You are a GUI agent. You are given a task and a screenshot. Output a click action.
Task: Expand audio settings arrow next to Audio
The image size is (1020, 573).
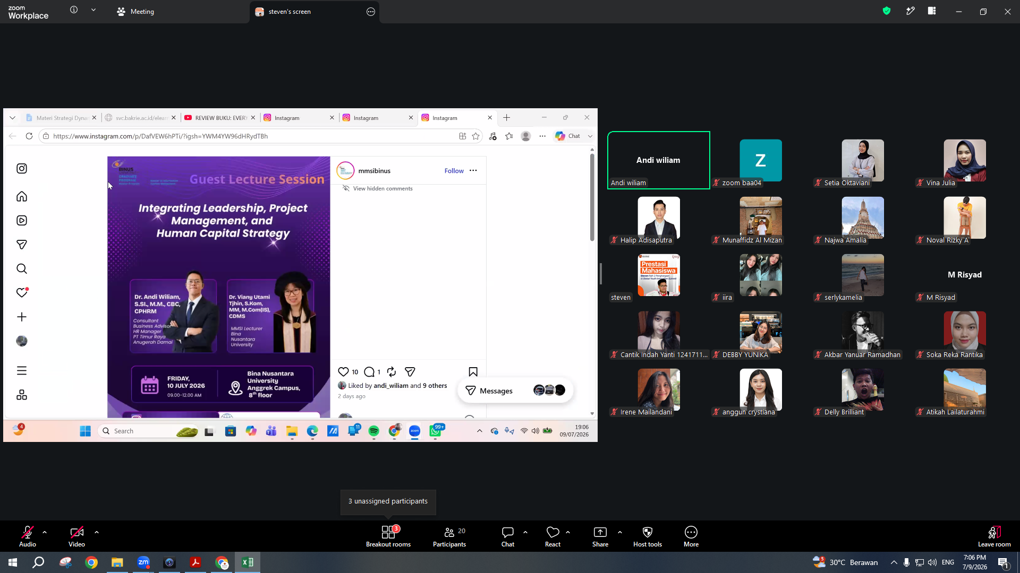click(45, 532)
